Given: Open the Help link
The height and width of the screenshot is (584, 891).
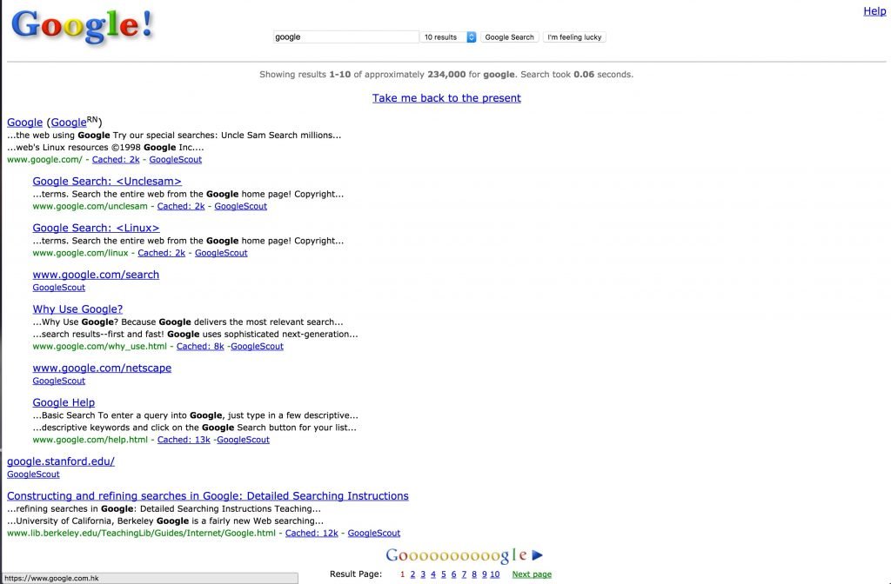Looking at the screenshot, I should 874,10.
